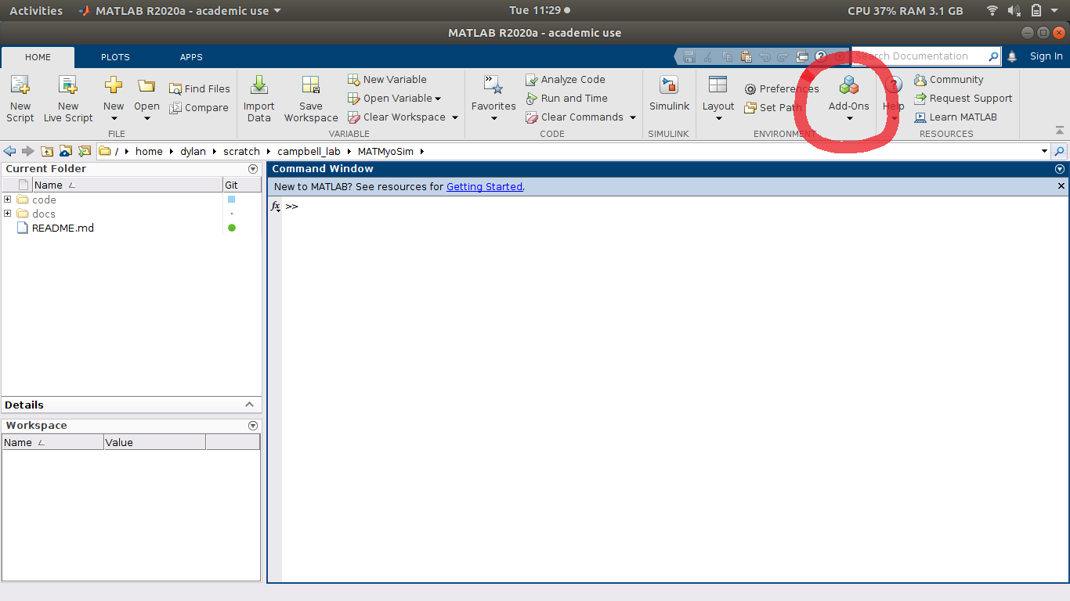Click Learn MATLAB
Screen dimensions: 1070x601
(956, 117)
